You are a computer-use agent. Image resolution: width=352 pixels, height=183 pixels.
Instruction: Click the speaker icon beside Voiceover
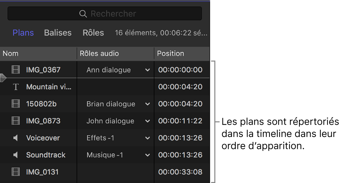pyautogui.click(x=15, y=138)
